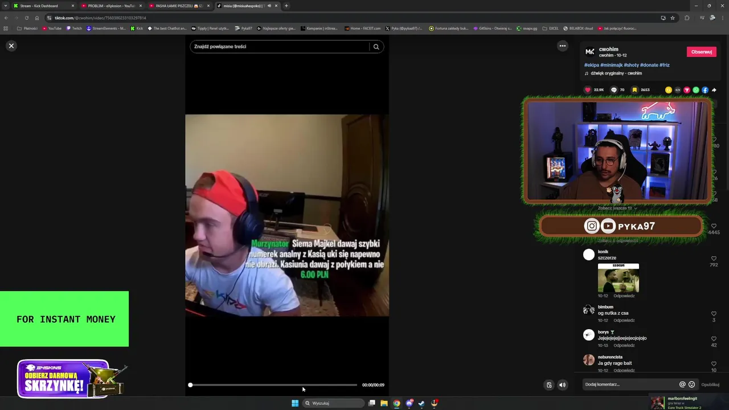Open the #friz hashtag
The height and width of the screenshot is (410, 729).
(x=665, y=65)
